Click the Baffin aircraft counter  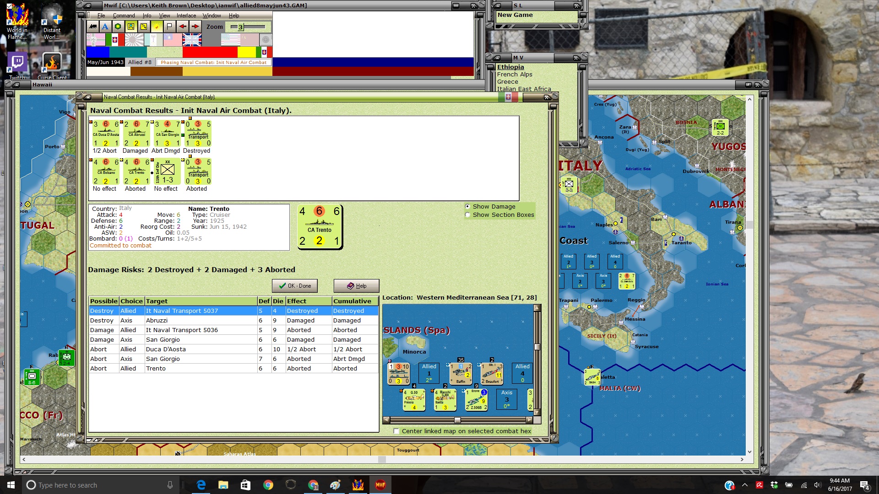click(x=461, y=374)
